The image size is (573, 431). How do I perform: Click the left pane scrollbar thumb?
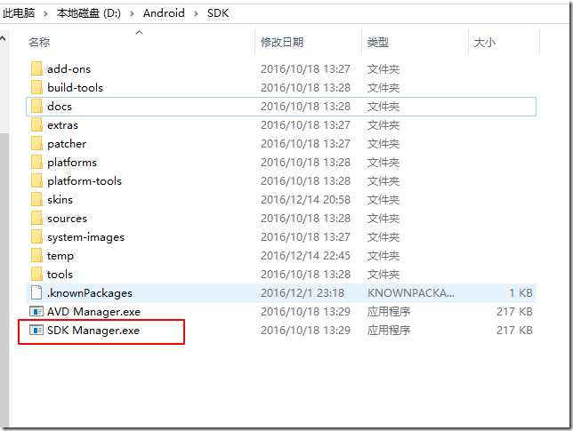tap(4, 279)
